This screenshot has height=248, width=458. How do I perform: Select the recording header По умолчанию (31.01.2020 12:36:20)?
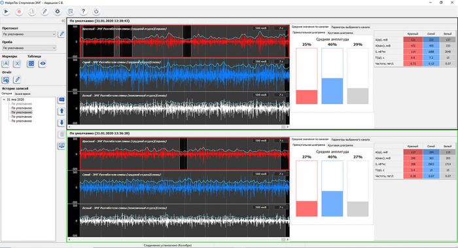point(99,133)
